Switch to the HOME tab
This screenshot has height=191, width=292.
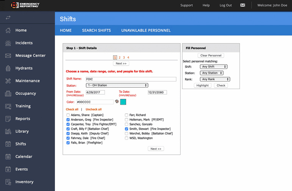(66, 30)
